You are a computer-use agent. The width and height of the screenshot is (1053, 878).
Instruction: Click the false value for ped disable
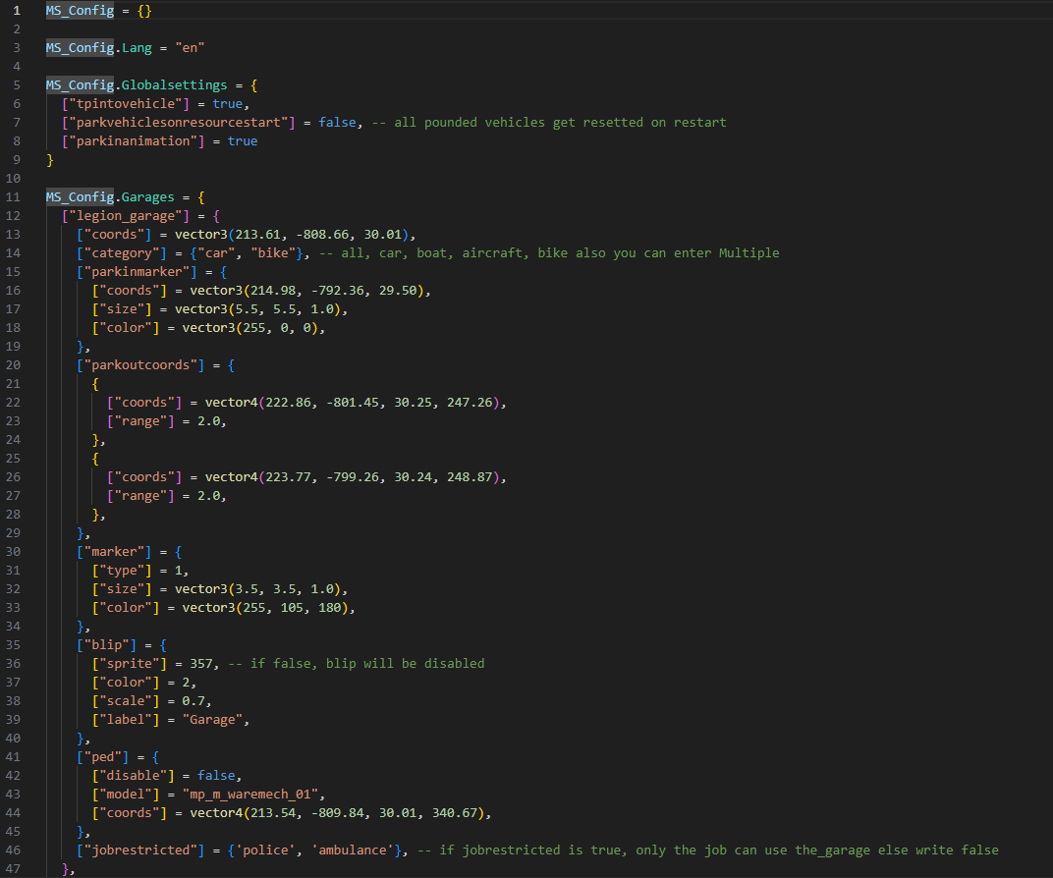pyautogui.click(x=215, y=776)
